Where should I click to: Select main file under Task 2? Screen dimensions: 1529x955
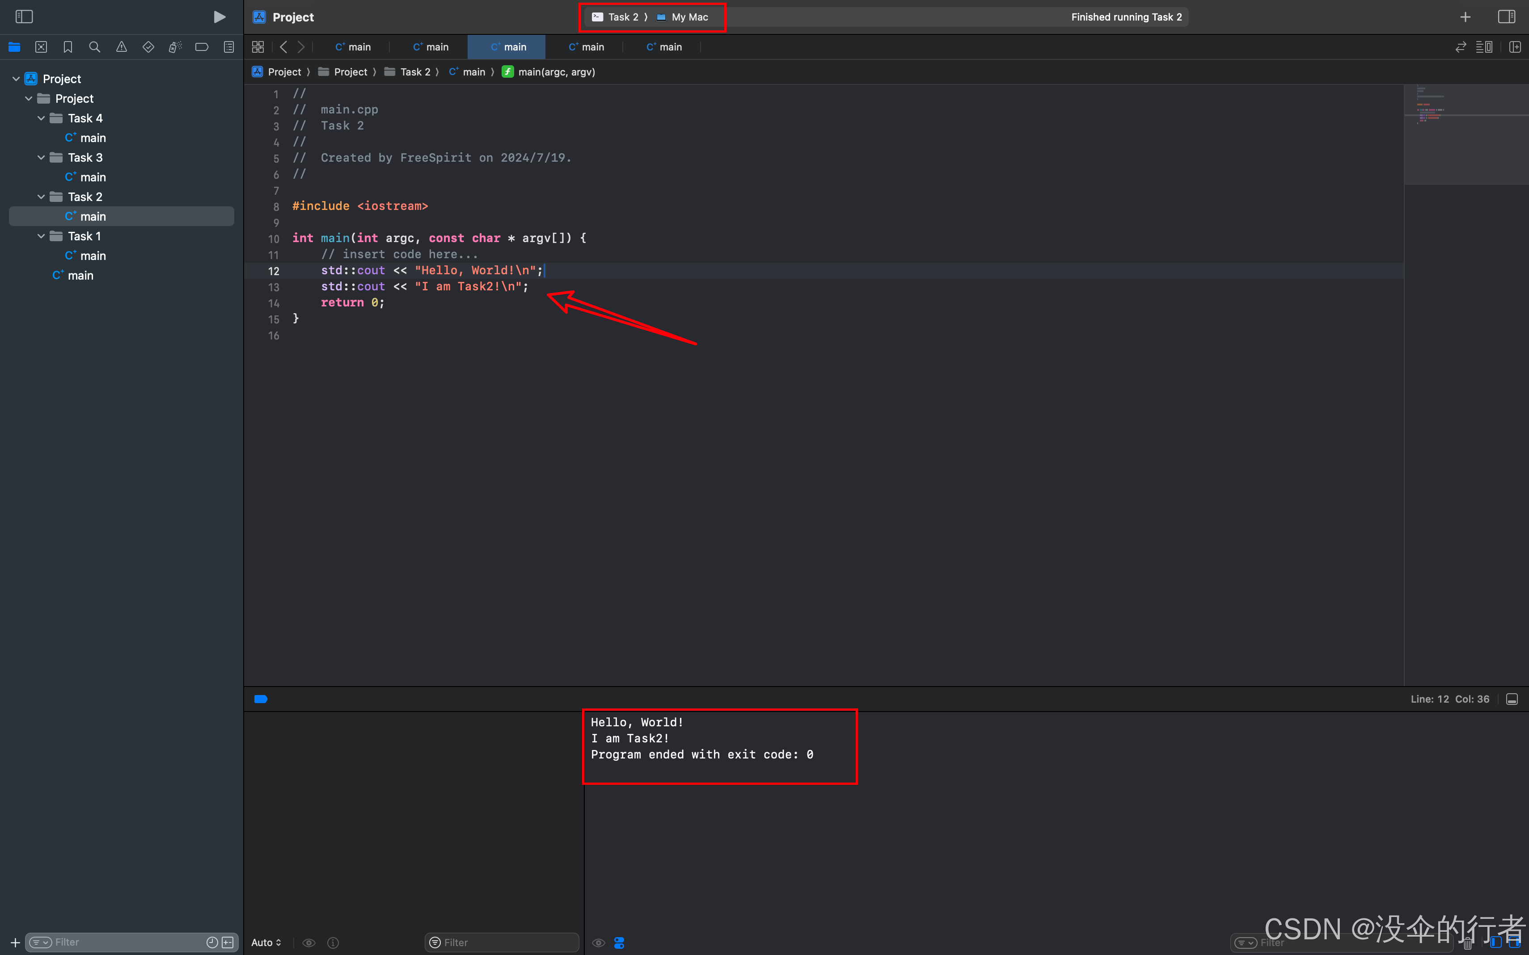click(121, 216)
